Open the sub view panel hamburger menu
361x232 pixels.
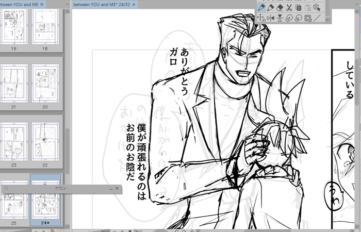pos(6,188)
